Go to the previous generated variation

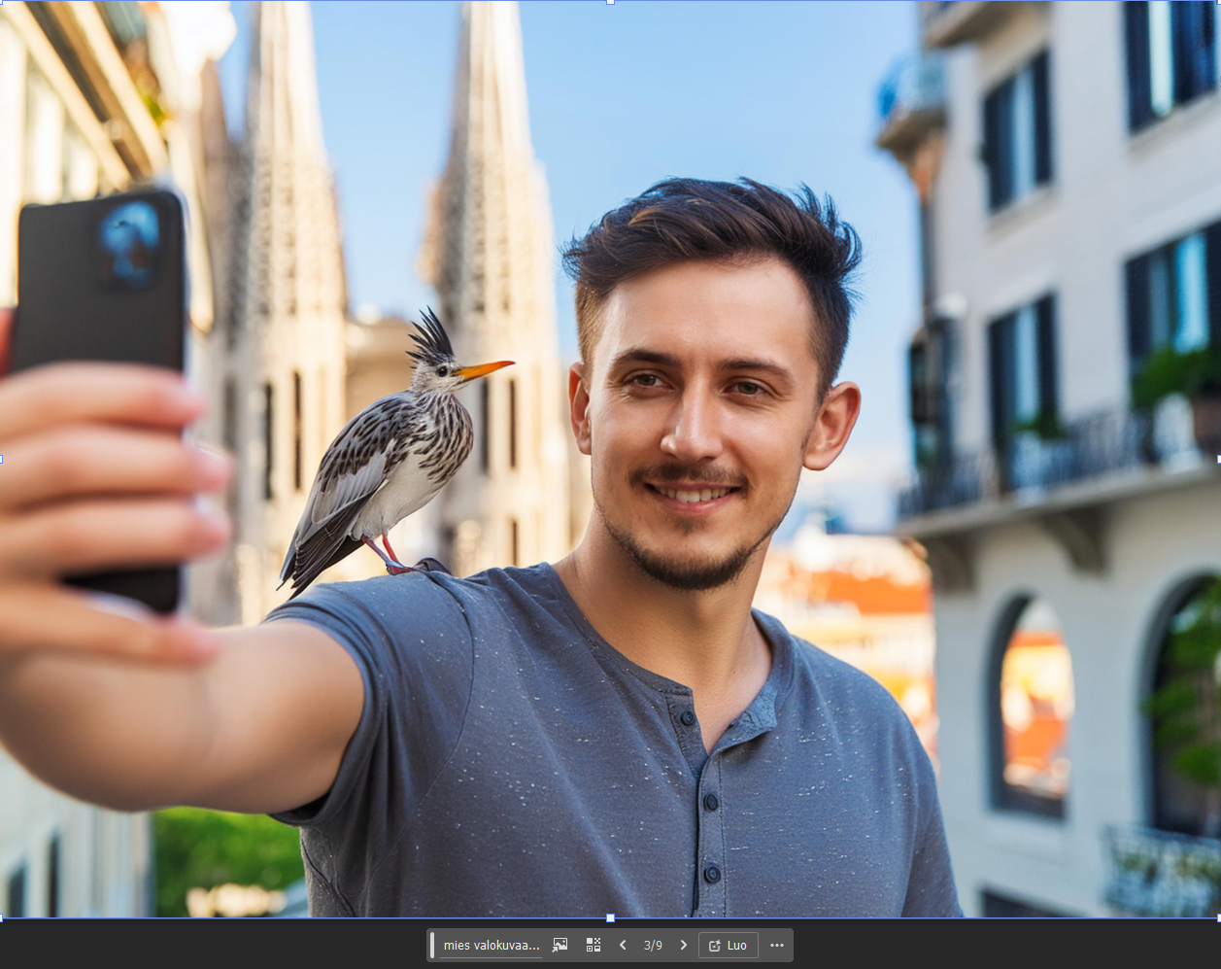pos(623,945)
